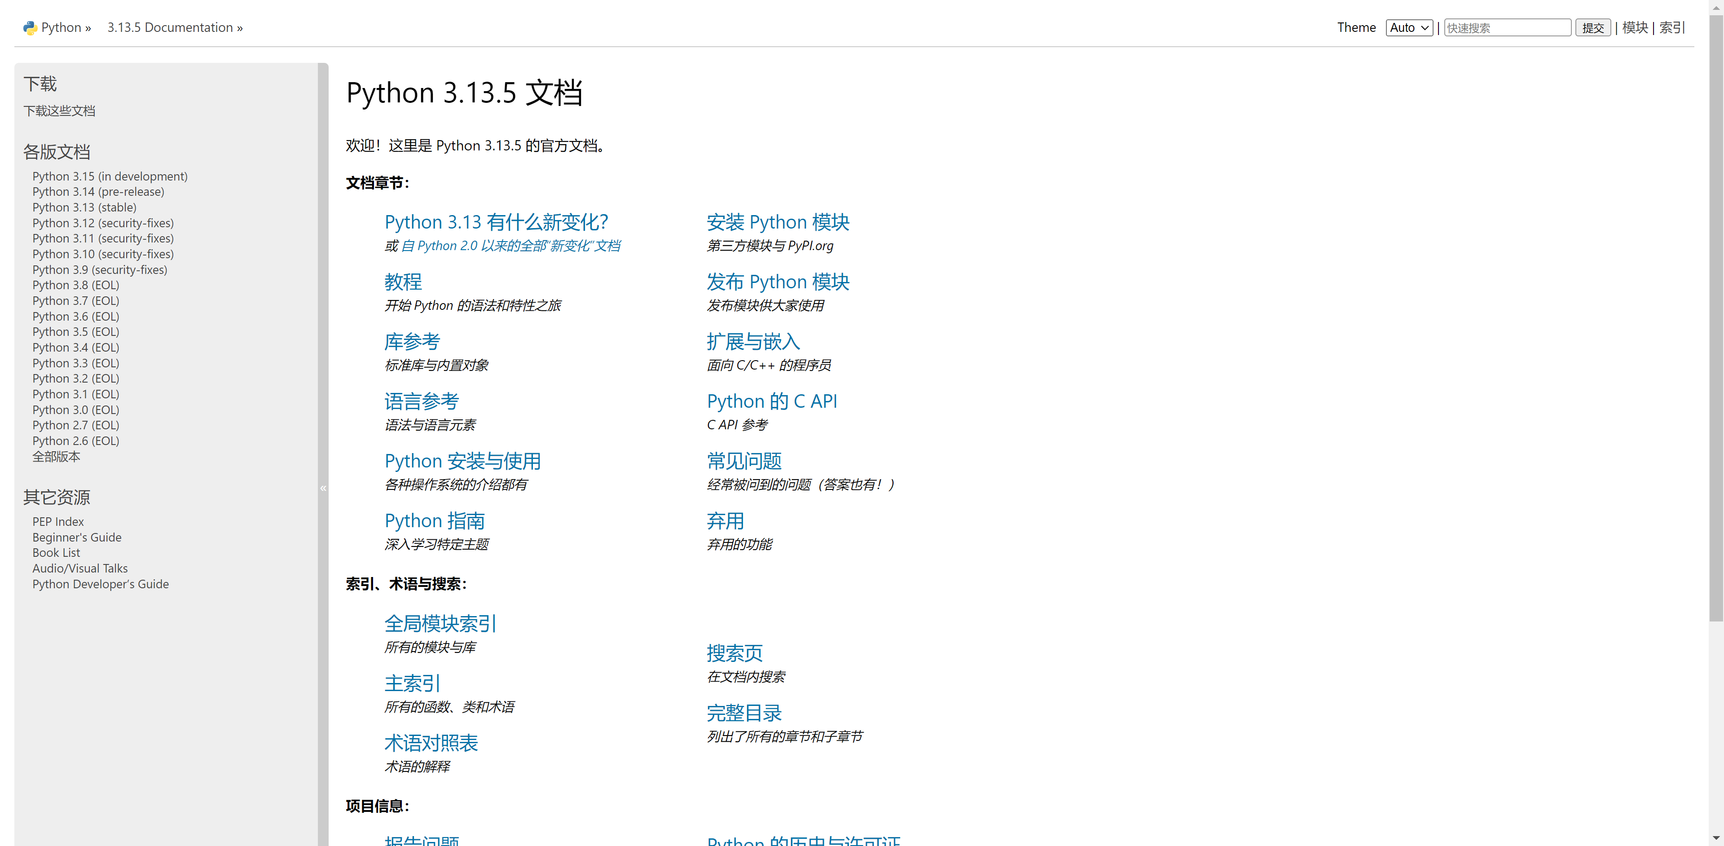The height and width of the screenshot is (846, 1724).
Task: Open Python 3.4 (EOL) docs
Action: click(75, 348)
